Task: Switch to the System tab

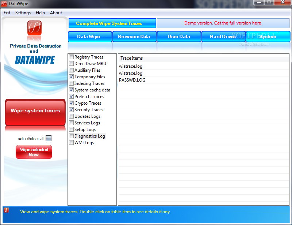Action: [268, 37]
